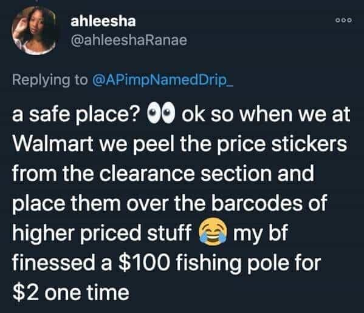The image size is (364, 313).
Task: Click the "$2 one time" text
Action: pos(71,292)
